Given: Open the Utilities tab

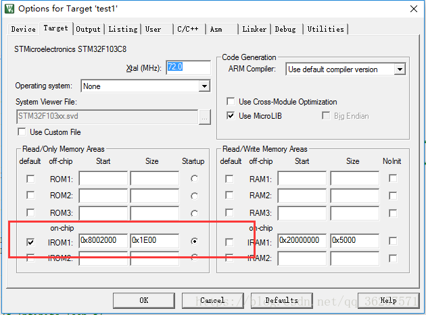Looking at the screenshot, I should pyautogui.click(x=325, y=29).
